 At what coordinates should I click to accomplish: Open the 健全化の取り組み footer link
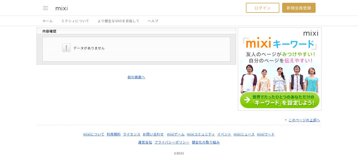click(206, 142)
